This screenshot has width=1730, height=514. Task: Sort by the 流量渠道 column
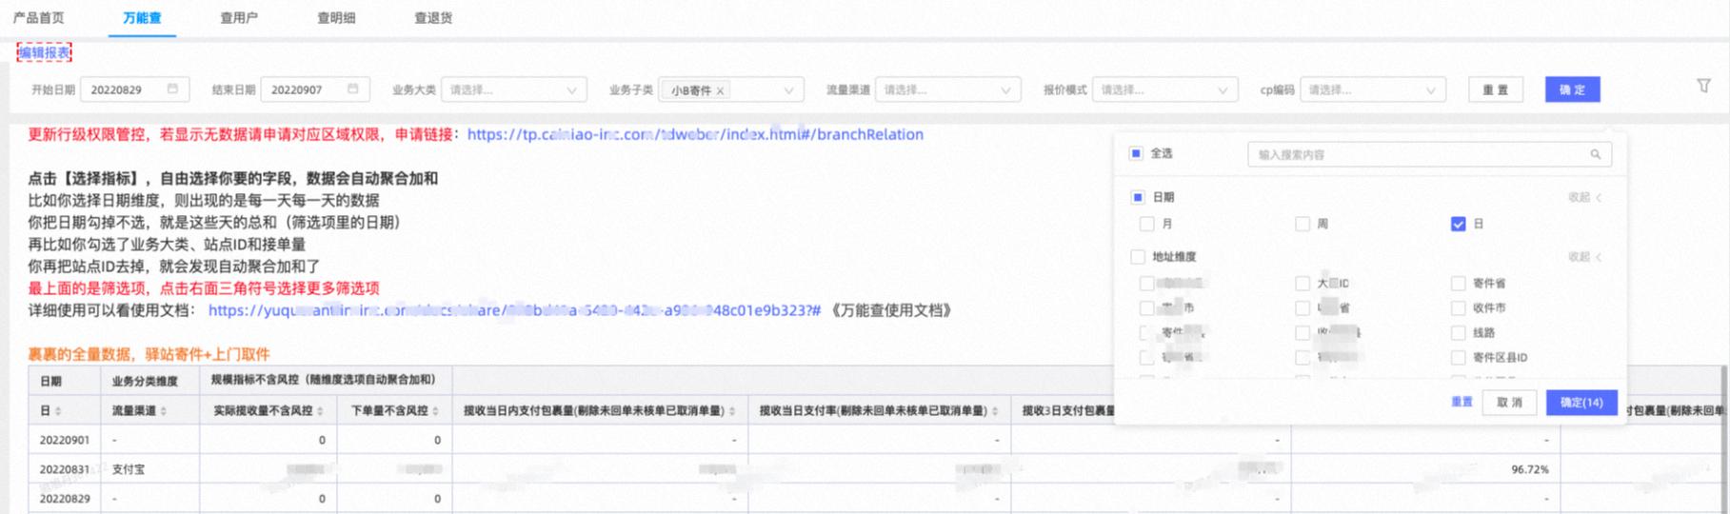(x=164, y=411)
